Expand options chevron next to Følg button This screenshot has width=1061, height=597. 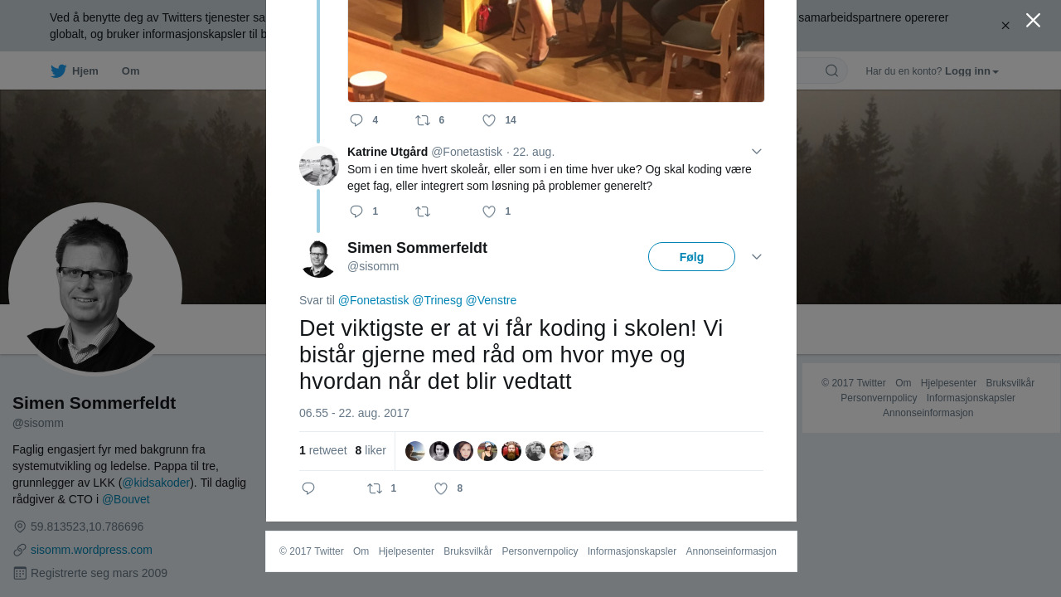point(756,256)
